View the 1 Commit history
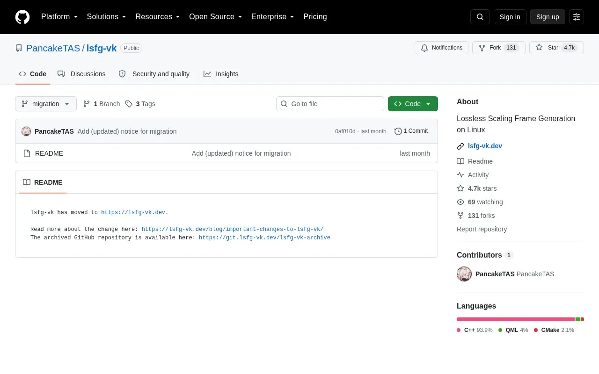599x374 pixels. tap(411, 131)
